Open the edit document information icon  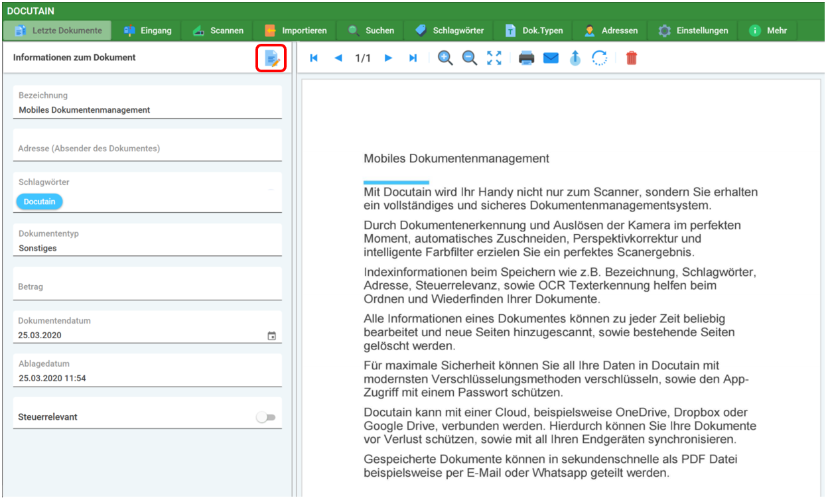point(271,58)
